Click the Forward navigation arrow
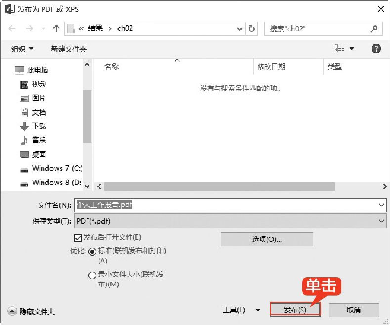 [x=29, y=28]
